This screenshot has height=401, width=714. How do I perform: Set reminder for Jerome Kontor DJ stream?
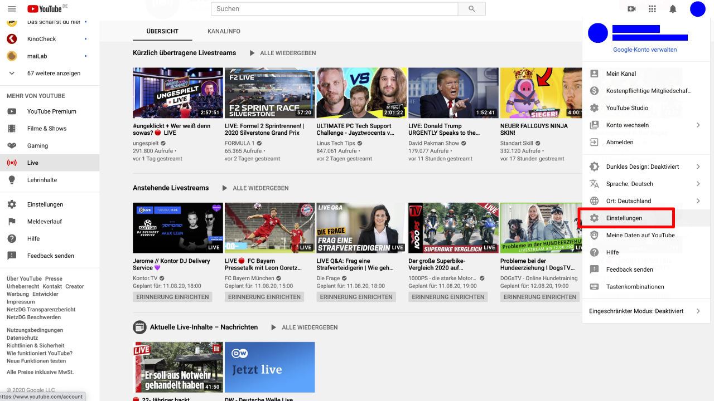click(172, 297)
